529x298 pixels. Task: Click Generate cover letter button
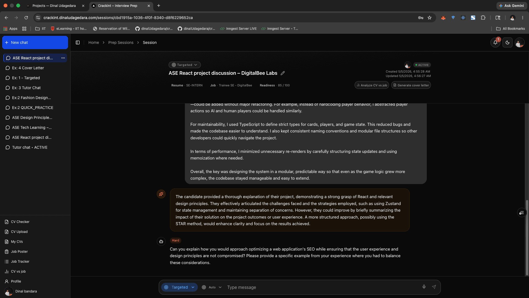point(411,85)
